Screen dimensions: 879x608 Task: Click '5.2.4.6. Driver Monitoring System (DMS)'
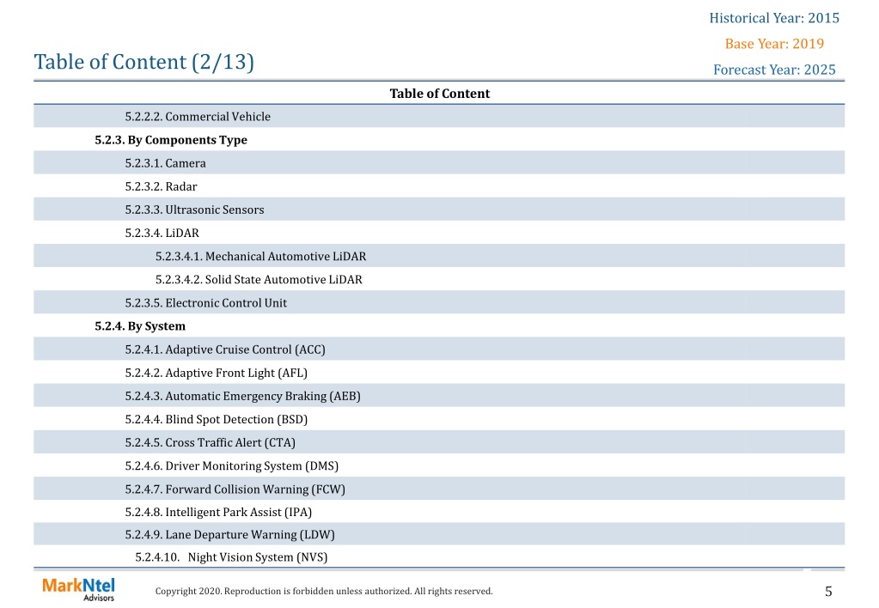pos(231,466)
